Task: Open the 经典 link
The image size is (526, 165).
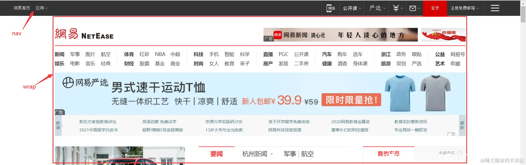Action: [x=106, y=64]
